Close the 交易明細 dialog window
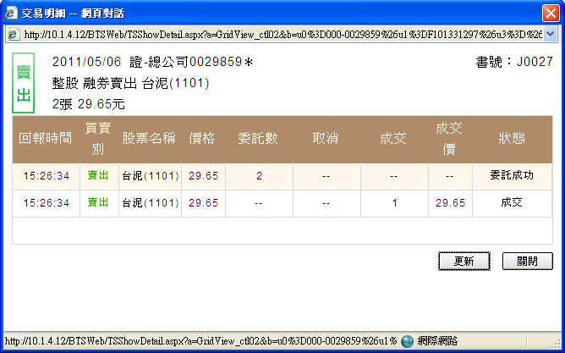565x353 pixels. (551, 14)
